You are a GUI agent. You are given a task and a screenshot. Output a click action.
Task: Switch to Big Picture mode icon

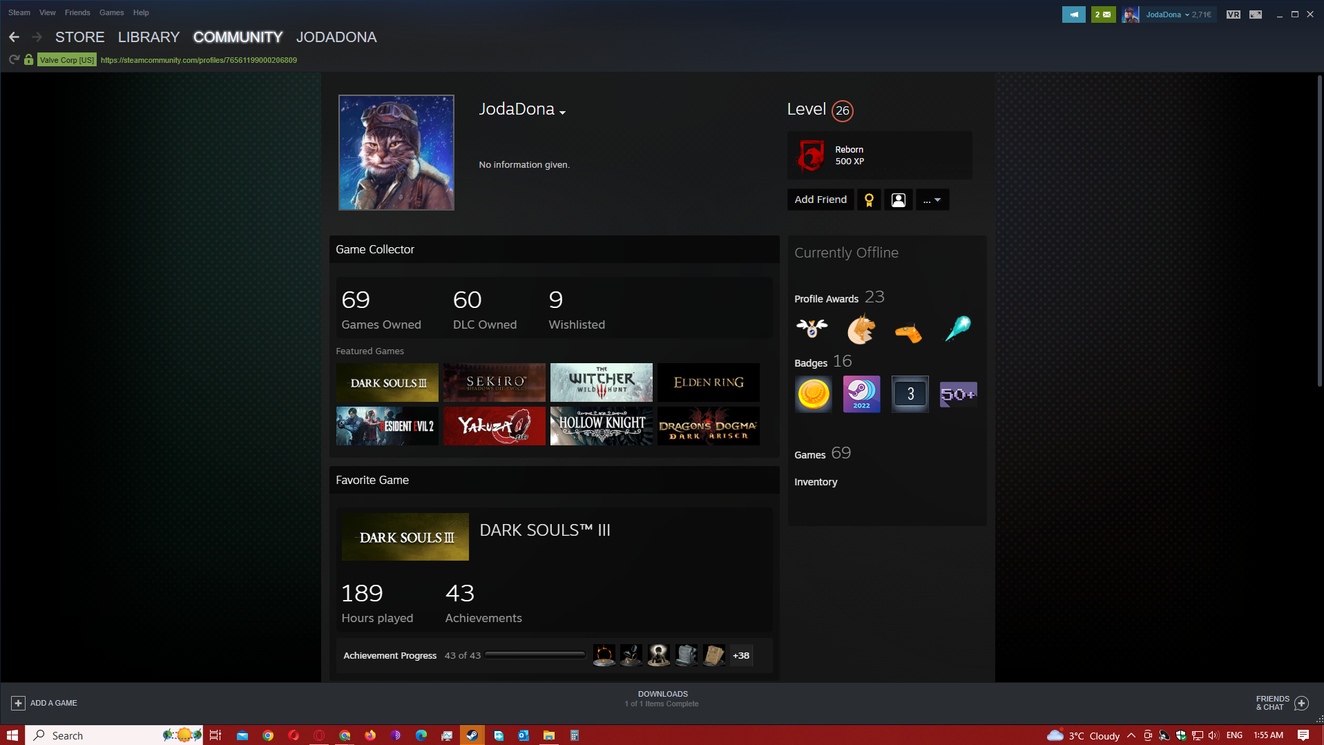pyautogui.click(x=1256, y=14)
